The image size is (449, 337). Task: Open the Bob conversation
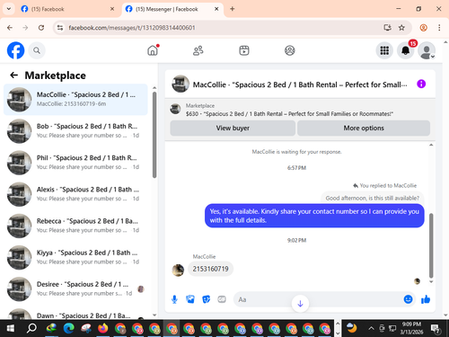75,131
